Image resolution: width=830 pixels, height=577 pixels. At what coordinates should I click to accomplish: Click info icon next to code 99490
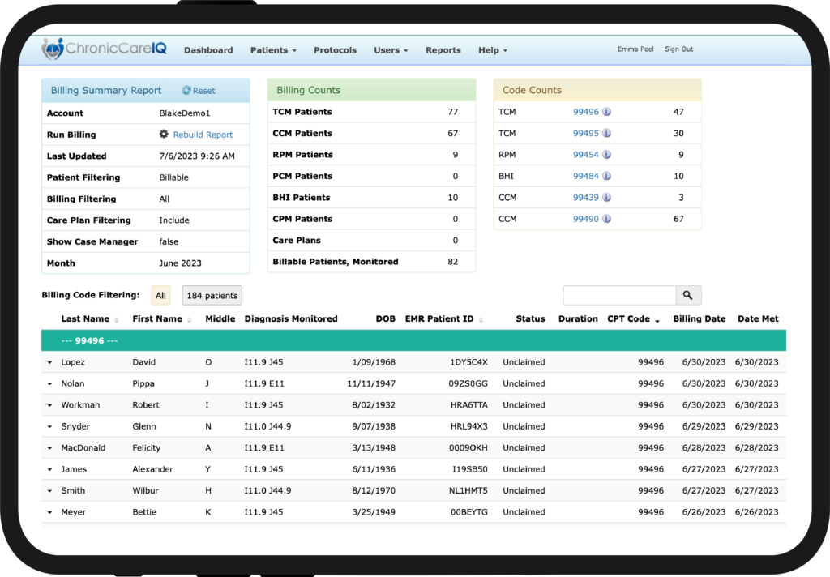(607, 219)
